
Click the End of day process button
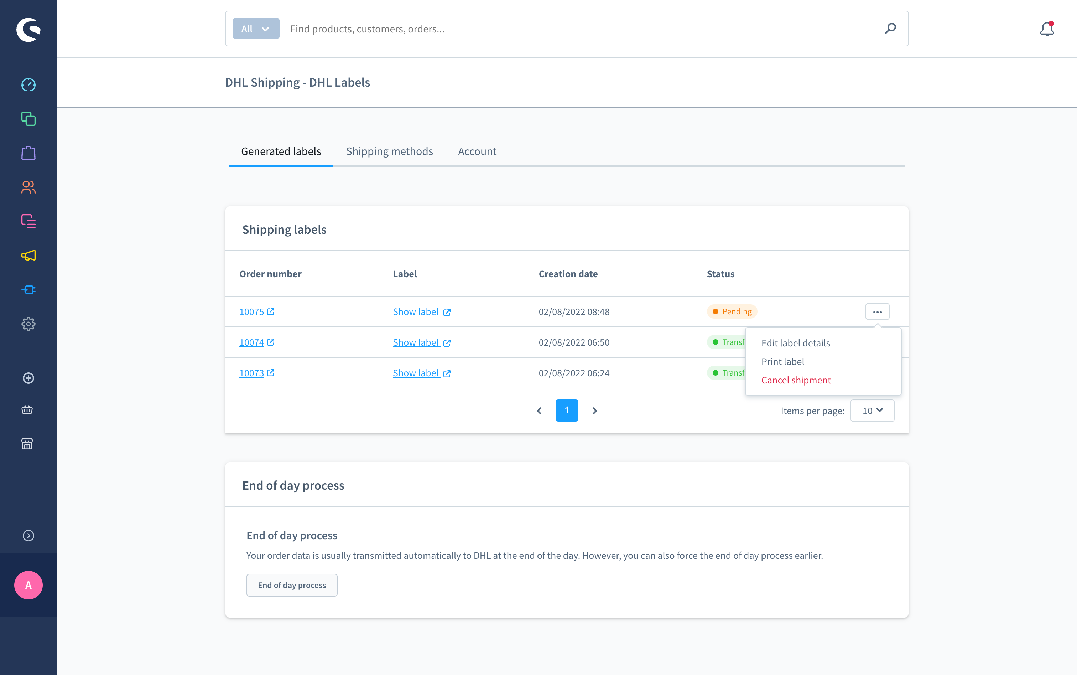pyautogui.click(x=292, y=585)
